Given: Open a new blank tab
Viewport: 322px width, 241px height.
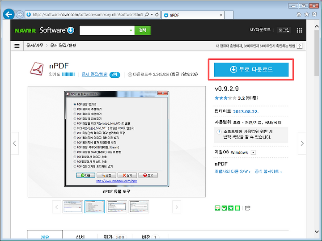Looking at the screenshot, I should pos(229,15).
